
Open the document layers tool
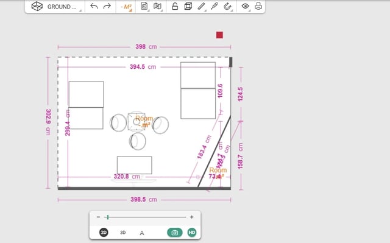coord(144,6)
